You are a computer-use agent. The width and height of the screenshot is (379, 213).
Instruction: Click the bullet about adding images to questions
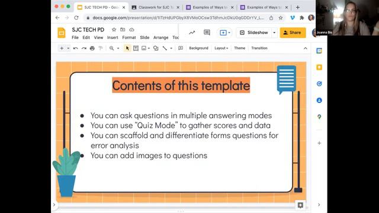(x=149, y=156)
